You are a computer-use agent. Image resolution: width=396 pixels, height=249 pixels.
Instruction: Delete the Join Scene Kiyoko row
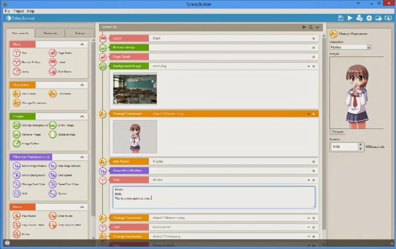click(313, 161)
